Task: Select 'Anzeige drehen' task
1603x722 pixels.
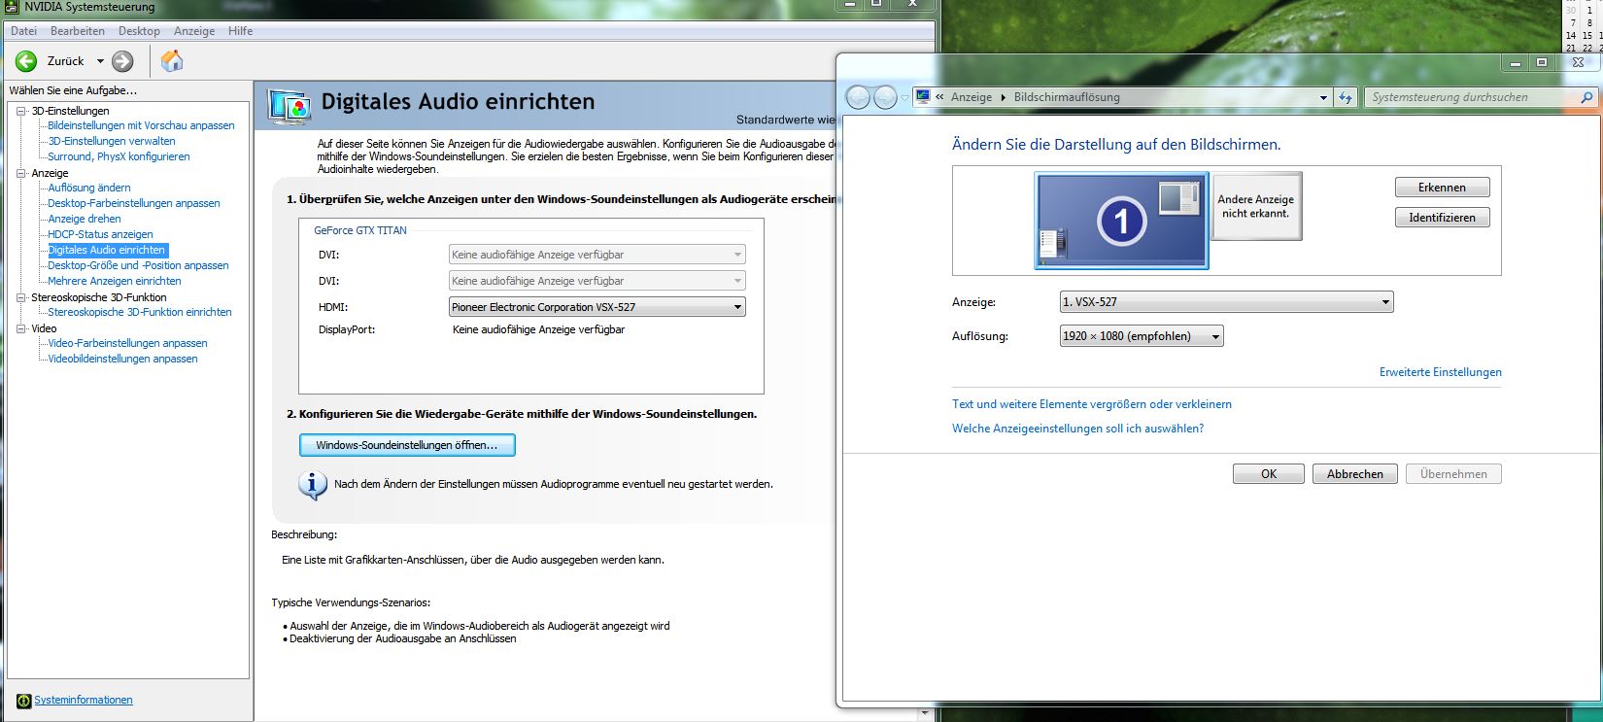Action: [x=85, y=219]
